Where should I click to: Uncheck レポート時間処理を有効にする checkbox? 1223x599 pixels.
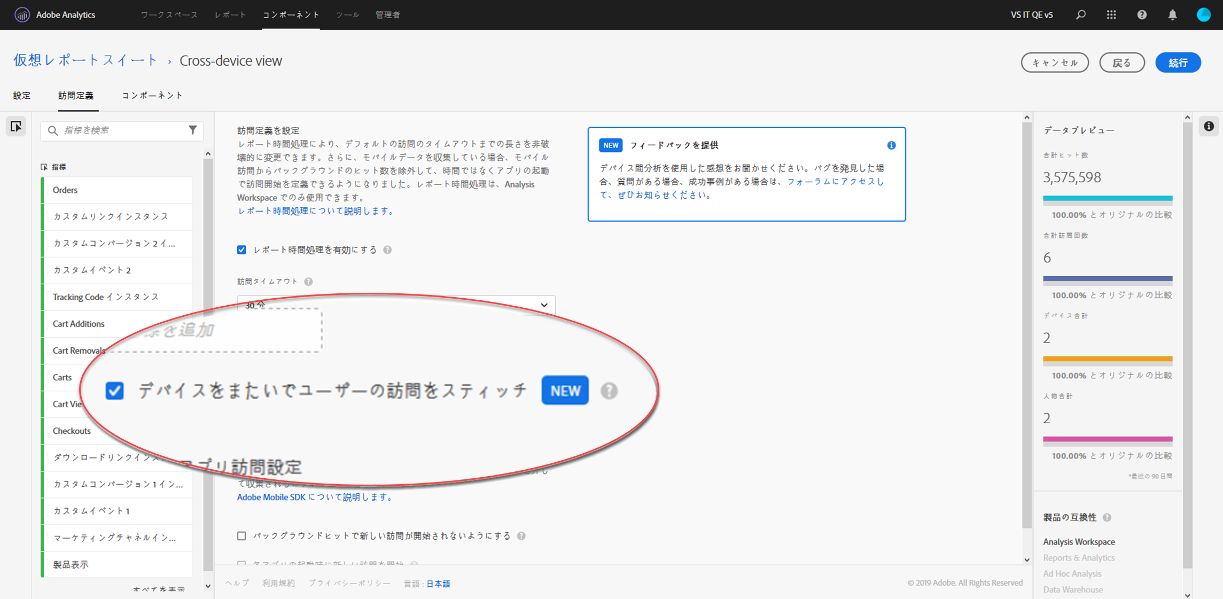pyautogui.click(x=242, y=250)
